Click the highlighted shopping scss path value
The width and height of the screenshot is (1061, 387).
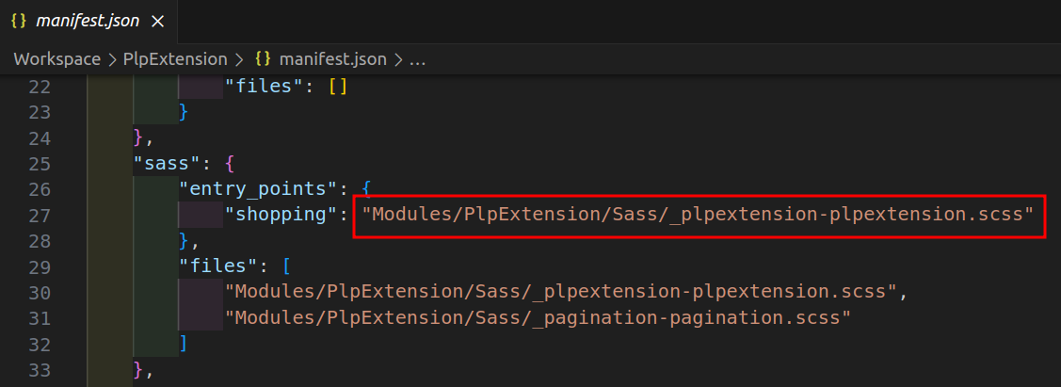coord(698,214)
